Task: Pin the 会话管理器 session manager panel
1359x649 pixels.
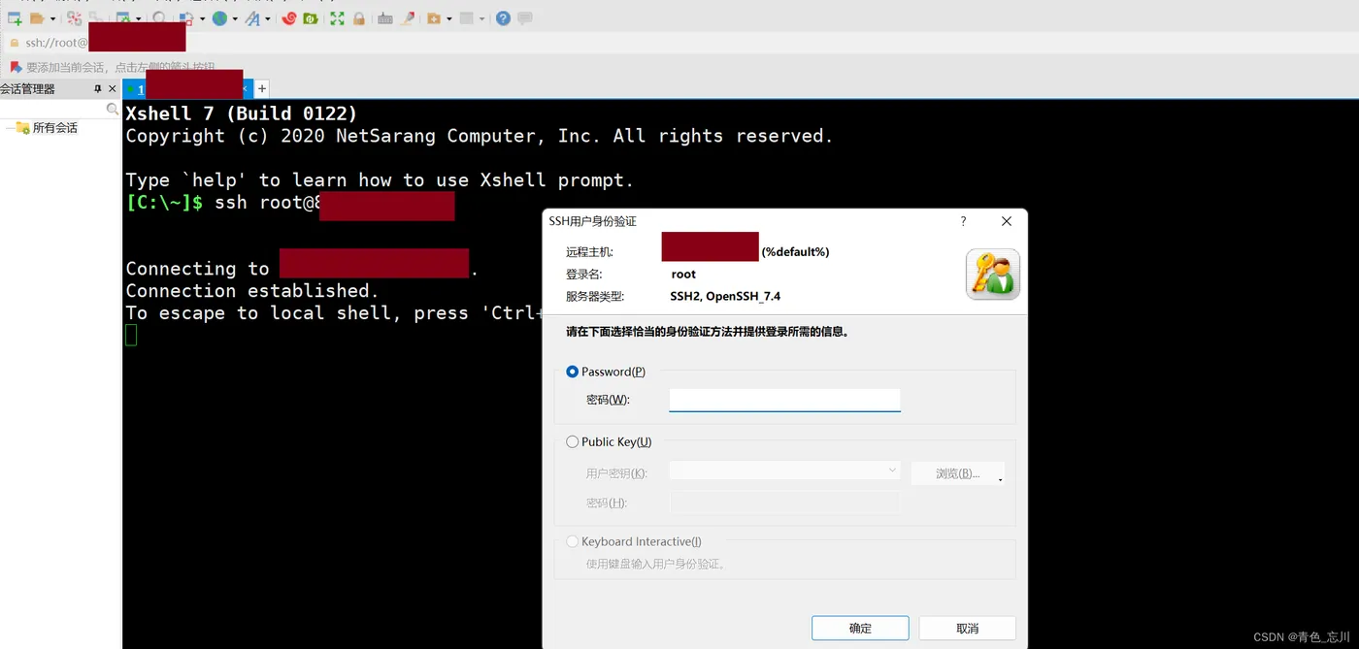Action: pos(97,89)
